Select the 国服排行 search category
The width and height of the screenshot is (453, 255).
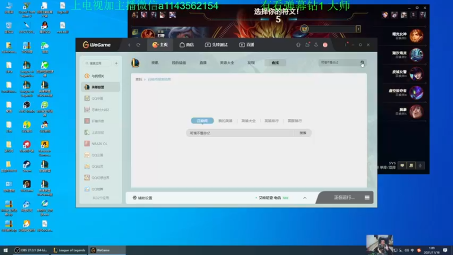[294, 121]
